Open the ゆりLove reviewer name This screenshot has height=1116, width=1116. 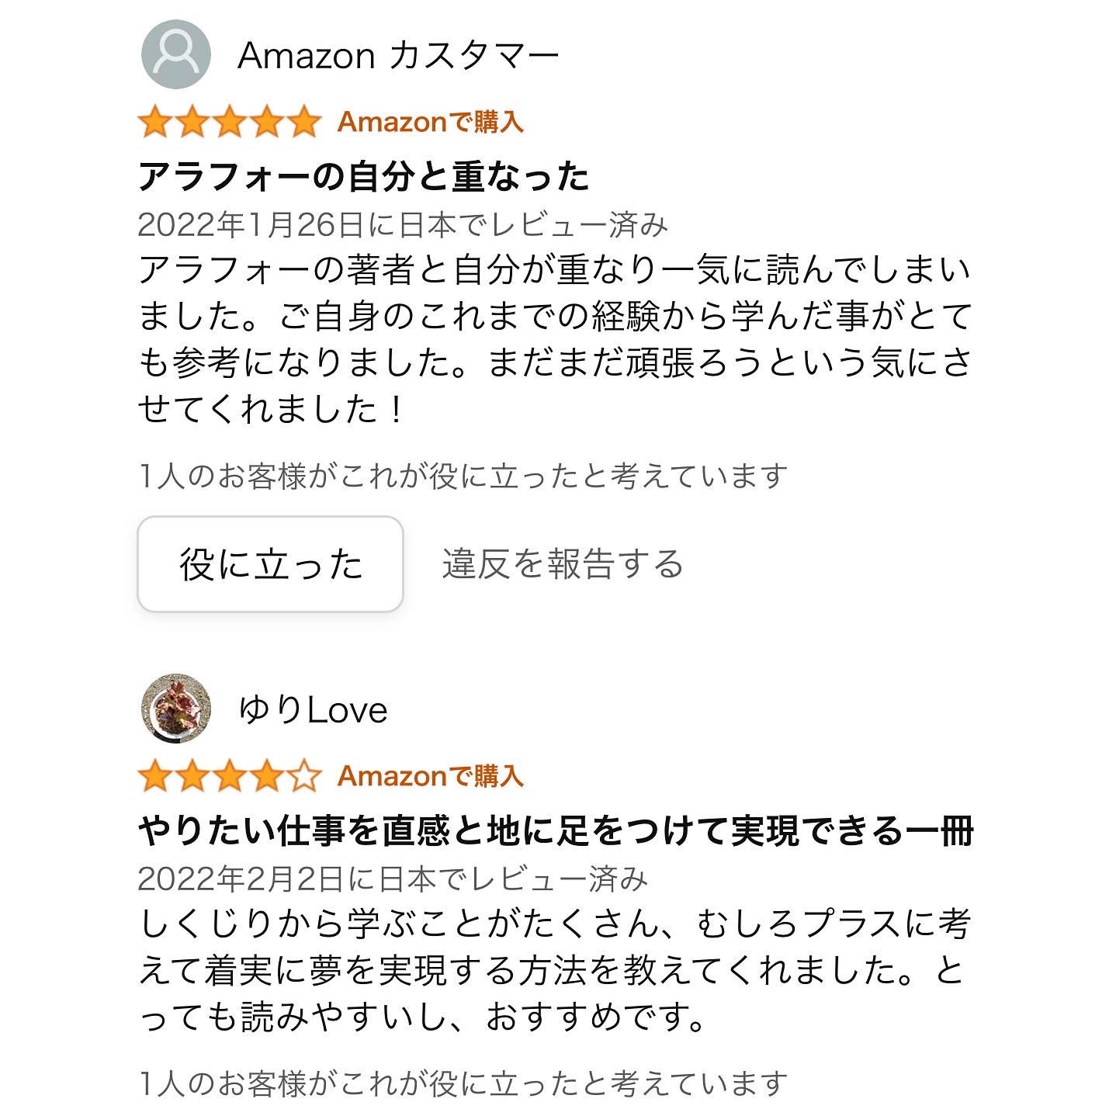313,709
